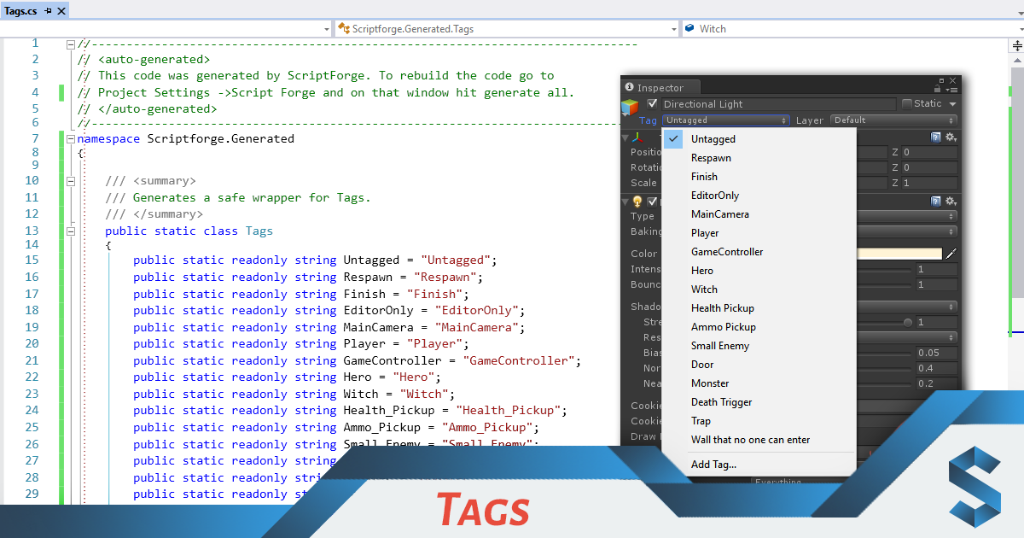Toggle the Light component enabled checkbox
1024x538 pixels.
tap(653, 202)
